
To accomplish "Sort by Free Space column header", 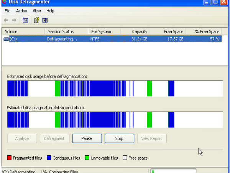I will [x=168, y=32].
